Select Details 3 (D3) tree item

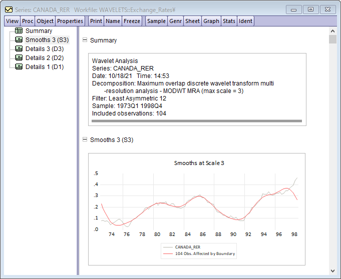(45, 49)
